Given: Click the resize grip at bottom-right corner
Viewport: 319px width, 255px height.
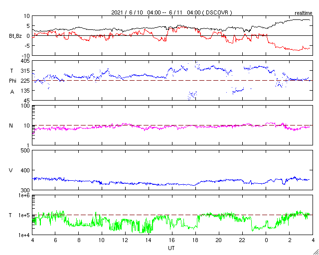Looking at the screenshot, I should 316,252.
